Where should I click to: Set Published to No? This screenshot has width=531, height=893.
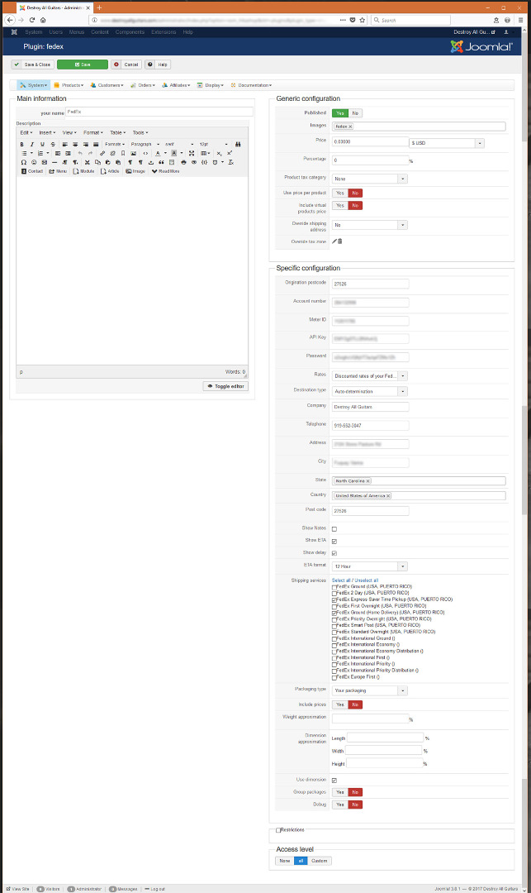tap(355, 113)
